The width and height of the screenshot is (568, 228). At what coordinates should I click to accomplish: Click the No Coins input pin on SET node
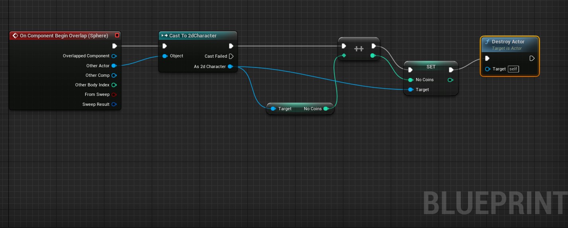pyautogui.click(x=410, y=80)
